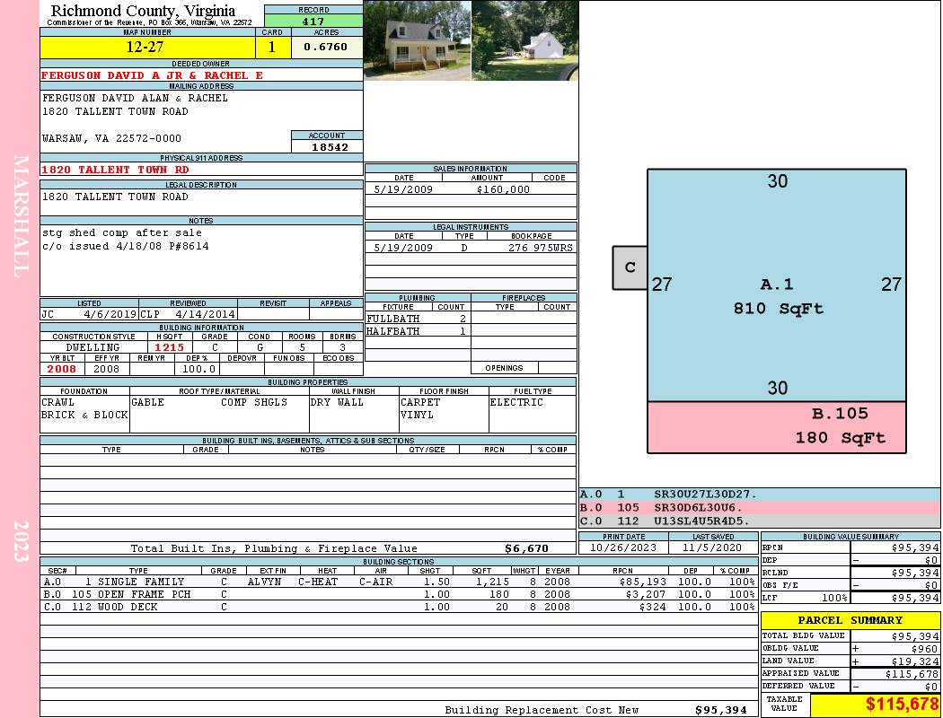Select the FULLBATH plumbing fixture row

click(x=418, y=319)
